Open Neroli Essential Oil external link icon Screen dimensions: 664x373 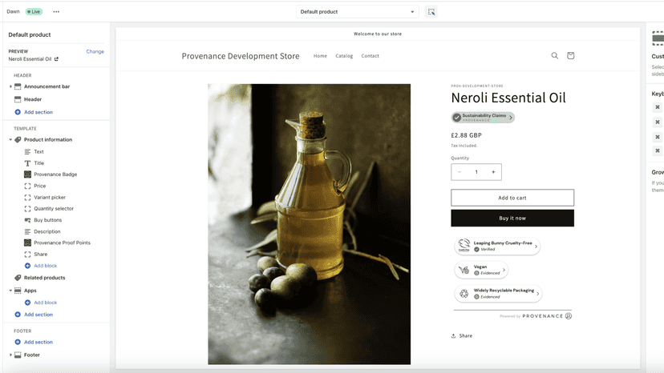coord(56,59)
